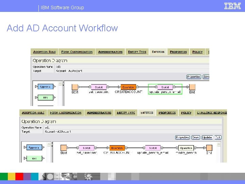Viewport: 245px width, 184px height.
Task: Click lower canvas scroll up arrow
Action: click(x=219, y=144)
